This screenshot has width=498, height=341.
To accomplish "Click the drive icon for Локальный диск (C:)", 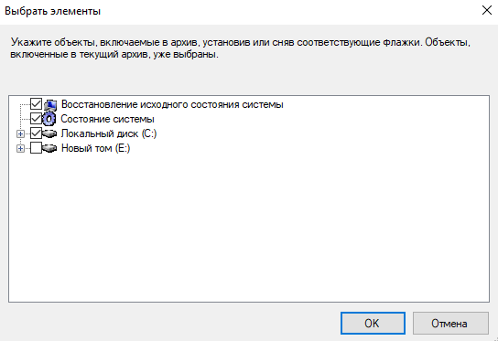I will 49,133.
